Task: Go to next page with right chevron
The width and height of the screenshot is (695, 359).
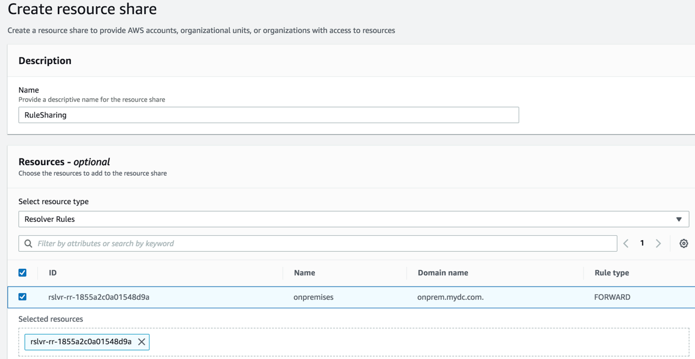Action: [658, 244]
